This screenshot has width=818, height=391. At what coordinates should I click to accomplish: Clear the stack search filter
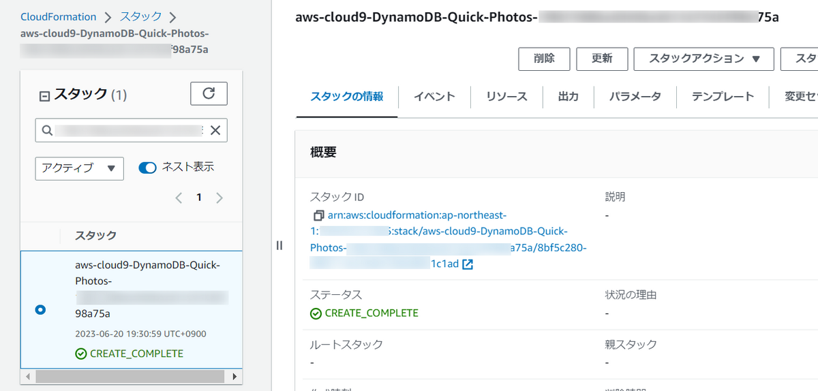point(215,131)
